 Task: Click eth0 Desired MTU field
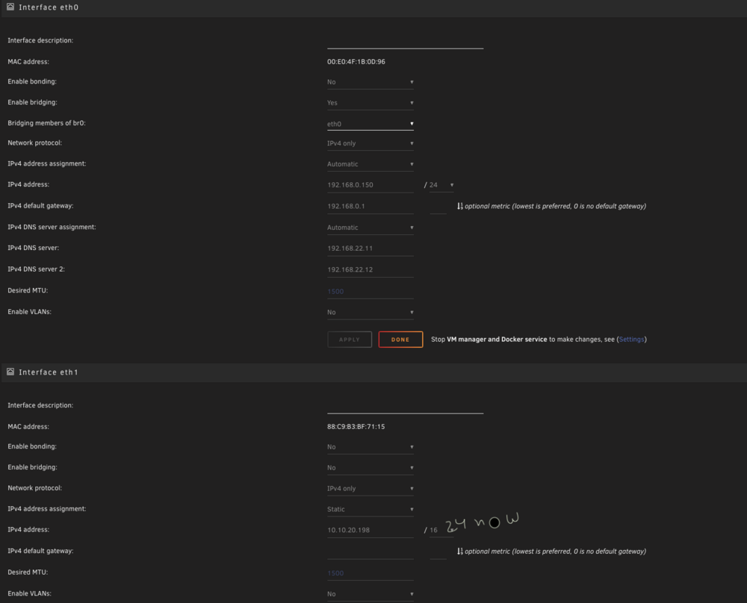[371, 291]
